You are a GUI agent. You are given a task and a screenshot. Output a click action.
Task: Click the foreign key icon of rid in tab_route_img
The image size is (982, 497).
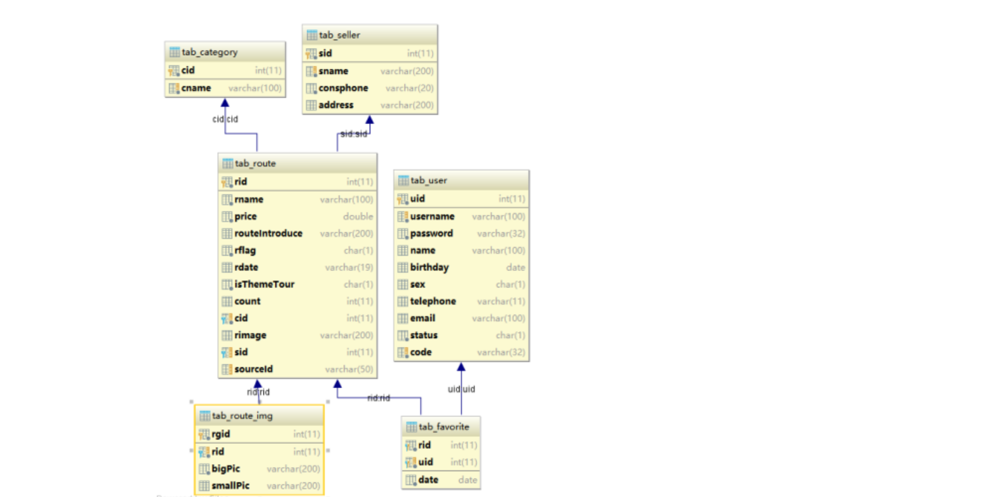pyautogui.click(x=205, y=452)
